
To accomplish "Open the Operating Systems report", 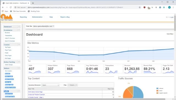I will point(10,88).
